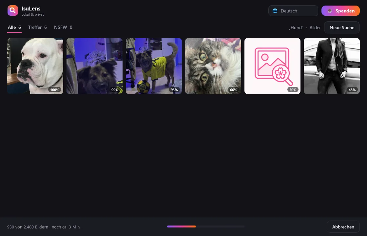
Task: Click the scan progress bar
Action: point(206,226)
